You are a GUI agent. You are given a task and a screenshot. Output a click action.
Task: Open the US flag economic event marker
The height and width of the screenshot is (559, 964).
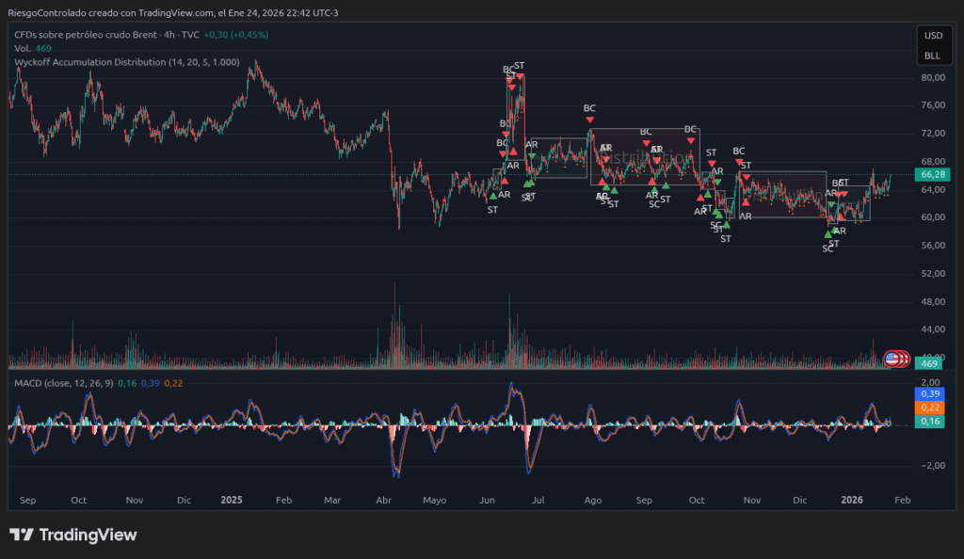pyautogui.click(x=891, y=359)
